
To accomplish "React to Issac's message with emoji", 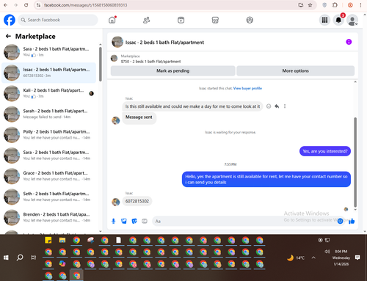I will point(269,106).
